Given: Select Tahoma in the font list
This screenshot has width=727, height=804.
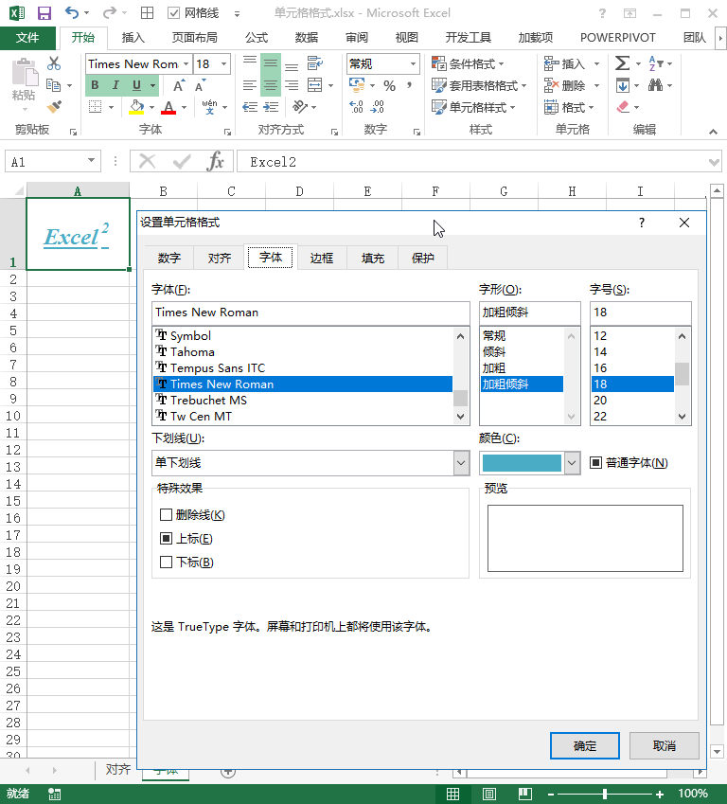Looking at the screenshot, I should 192,352.
